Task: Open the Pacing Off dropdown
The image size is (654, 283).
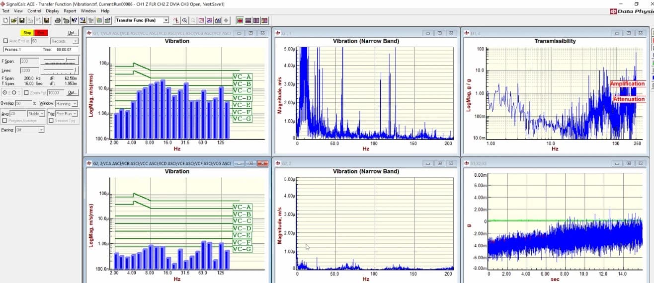Action: 30,130
